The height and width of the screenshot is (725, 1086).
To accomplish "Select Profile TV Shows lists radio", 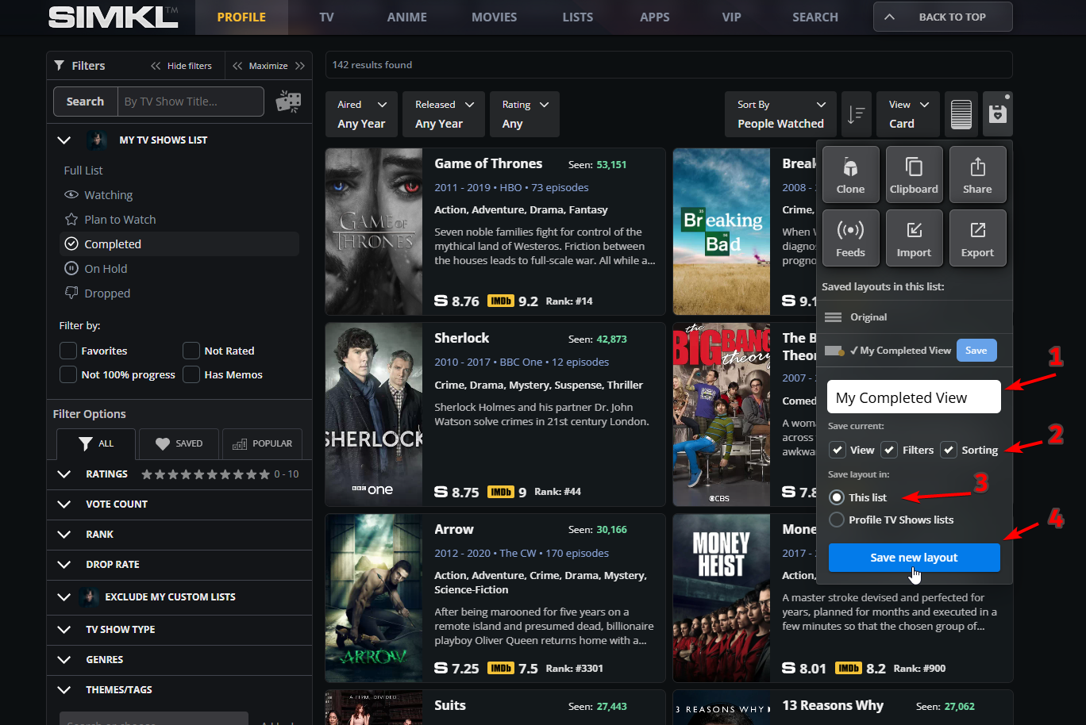I will click(x=837, y=520).
